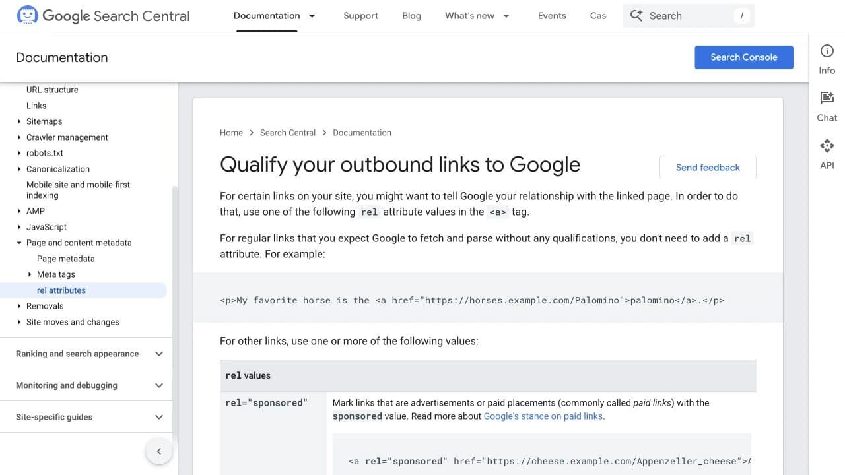The width and height of the screenshot is (845, 475).
Task: Collapse Page and content metadata section
Action: coord(19,243)
